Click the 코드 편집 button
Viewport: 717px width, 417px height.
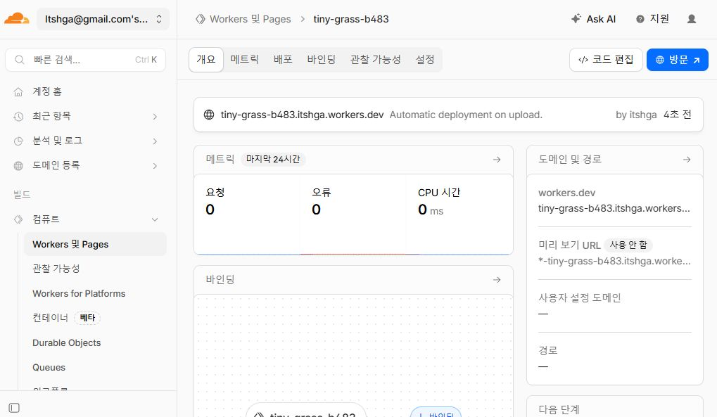point(606,60)
